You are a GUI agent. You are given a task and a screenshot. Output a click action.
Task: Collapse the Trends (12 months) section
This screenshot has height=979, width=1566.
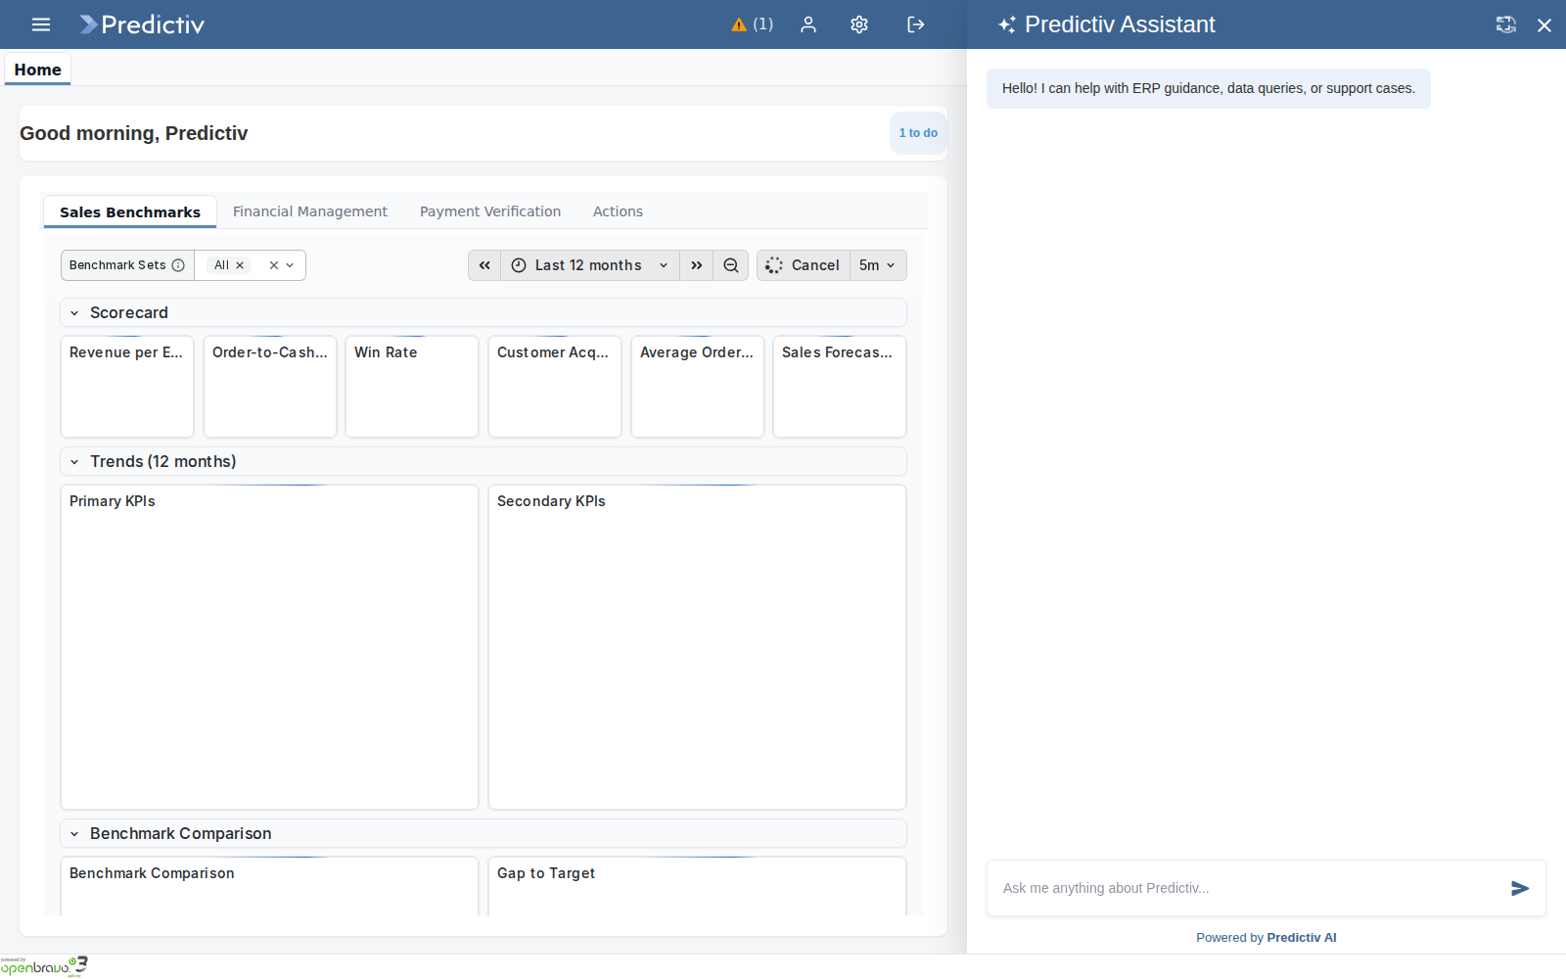(x=74, y=462)
